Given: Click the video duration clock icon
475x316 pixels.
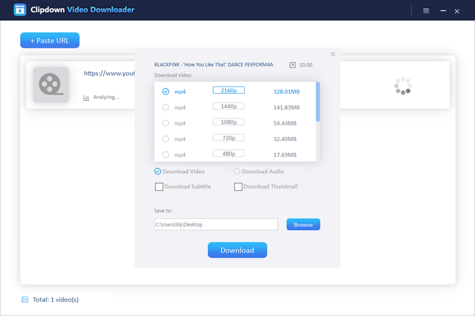Looking at the screenshot, I should [293, 65].
